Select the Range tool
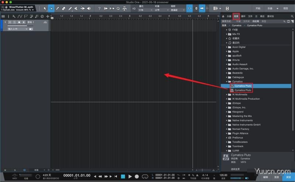 pyautogui.click(x=51, y=8)
